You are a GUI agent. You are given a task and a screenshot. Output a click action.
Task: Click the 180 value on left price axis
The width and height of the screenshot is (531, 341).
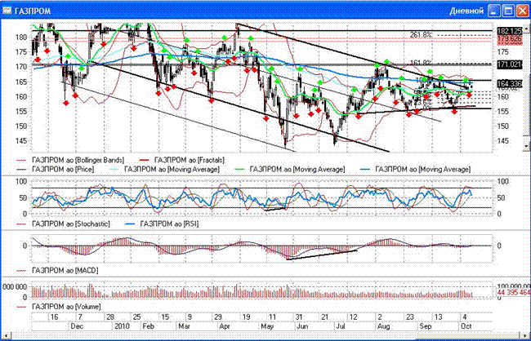click(x=23, y=38)
